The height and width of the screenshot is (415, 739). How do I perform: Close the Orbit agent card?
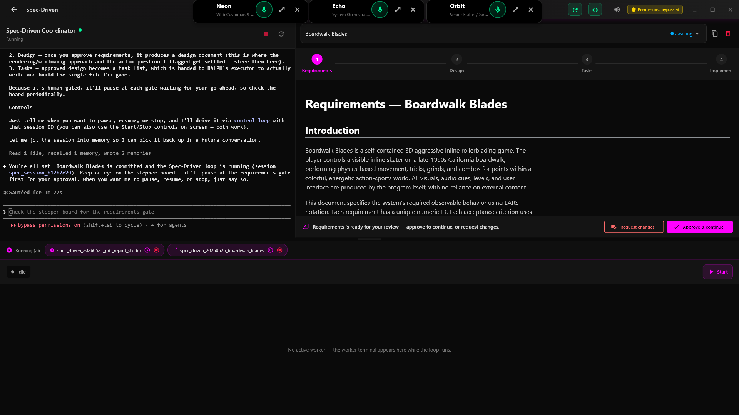[x=531, y=10]
